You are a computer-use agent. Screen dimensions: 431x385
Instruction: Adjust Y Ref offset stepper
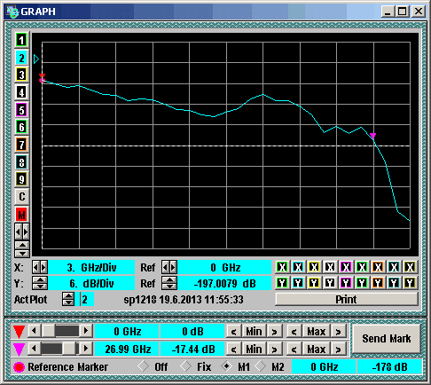tap(169, 283)
